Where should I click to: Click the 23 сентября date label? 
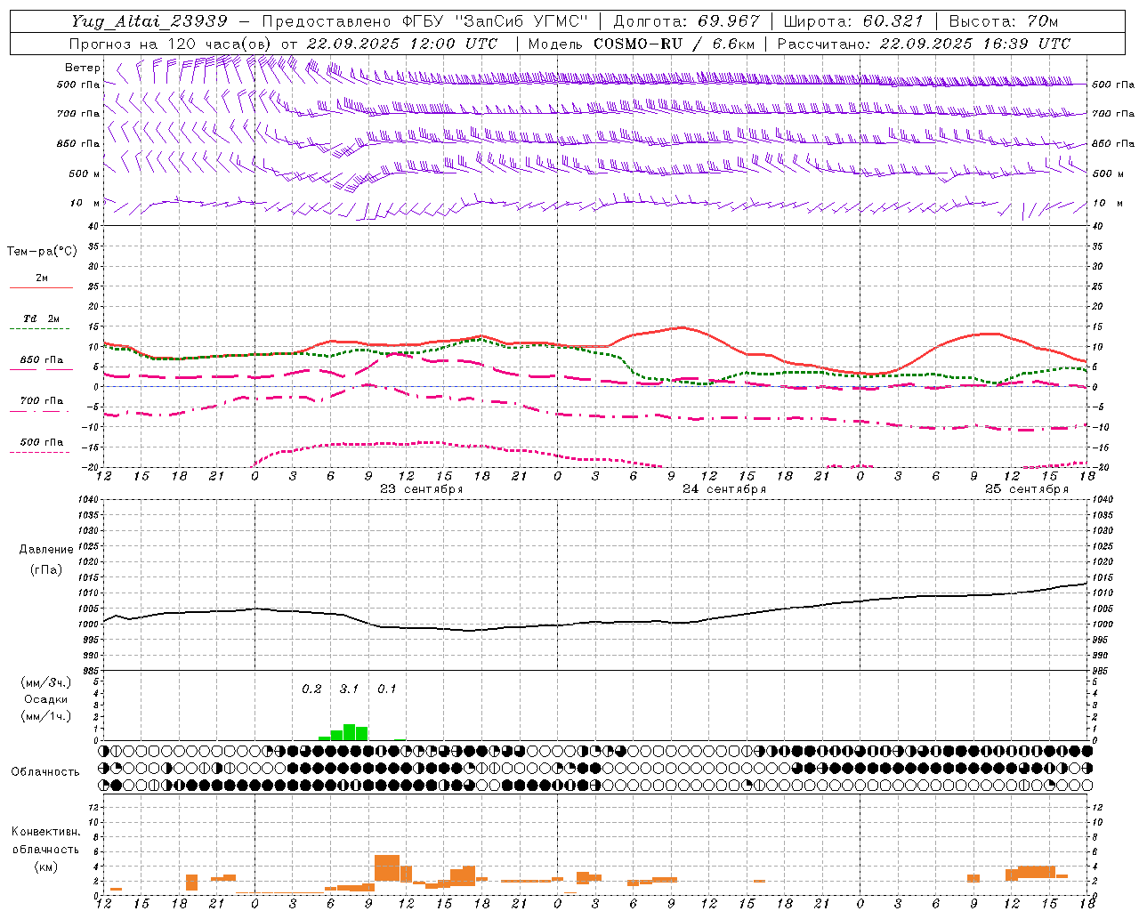tap(422, 489)
